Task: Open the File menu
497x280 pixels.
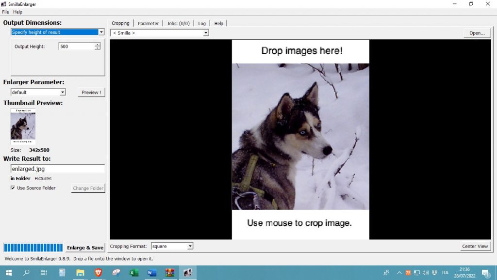Action: coord(5,12)
